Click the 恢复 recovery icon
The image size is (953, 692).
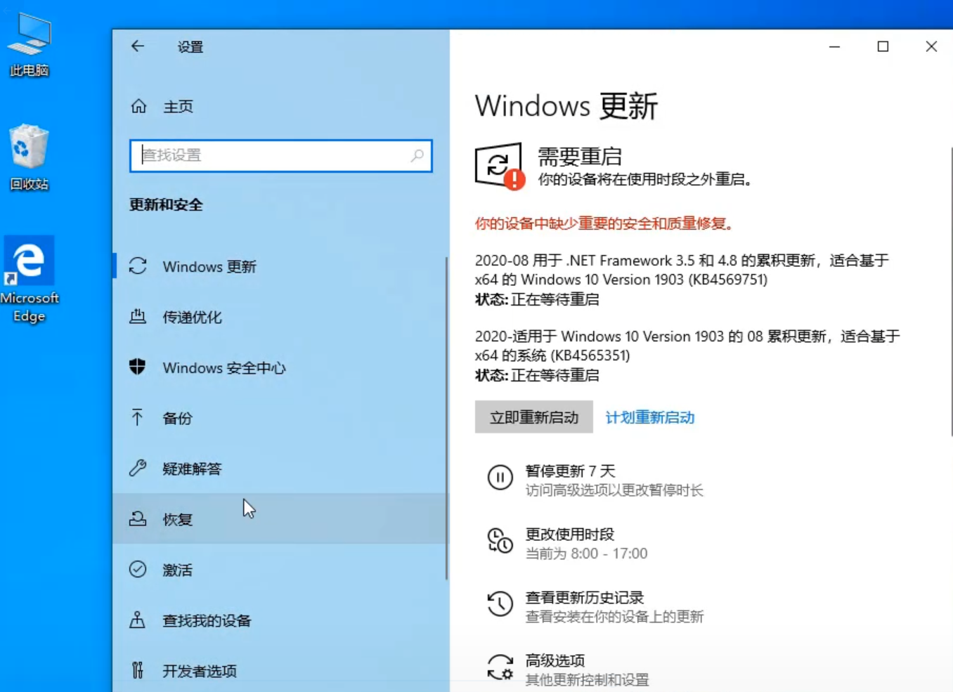[138, 519]
